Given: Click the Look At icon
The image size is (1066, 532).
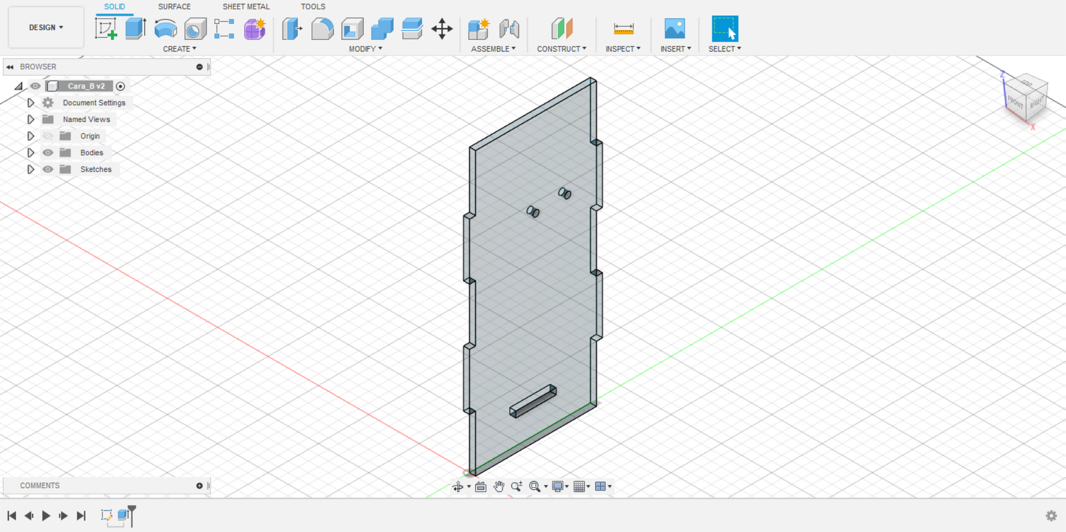Looking at the screenshot, I should click(x=481, y=487).
